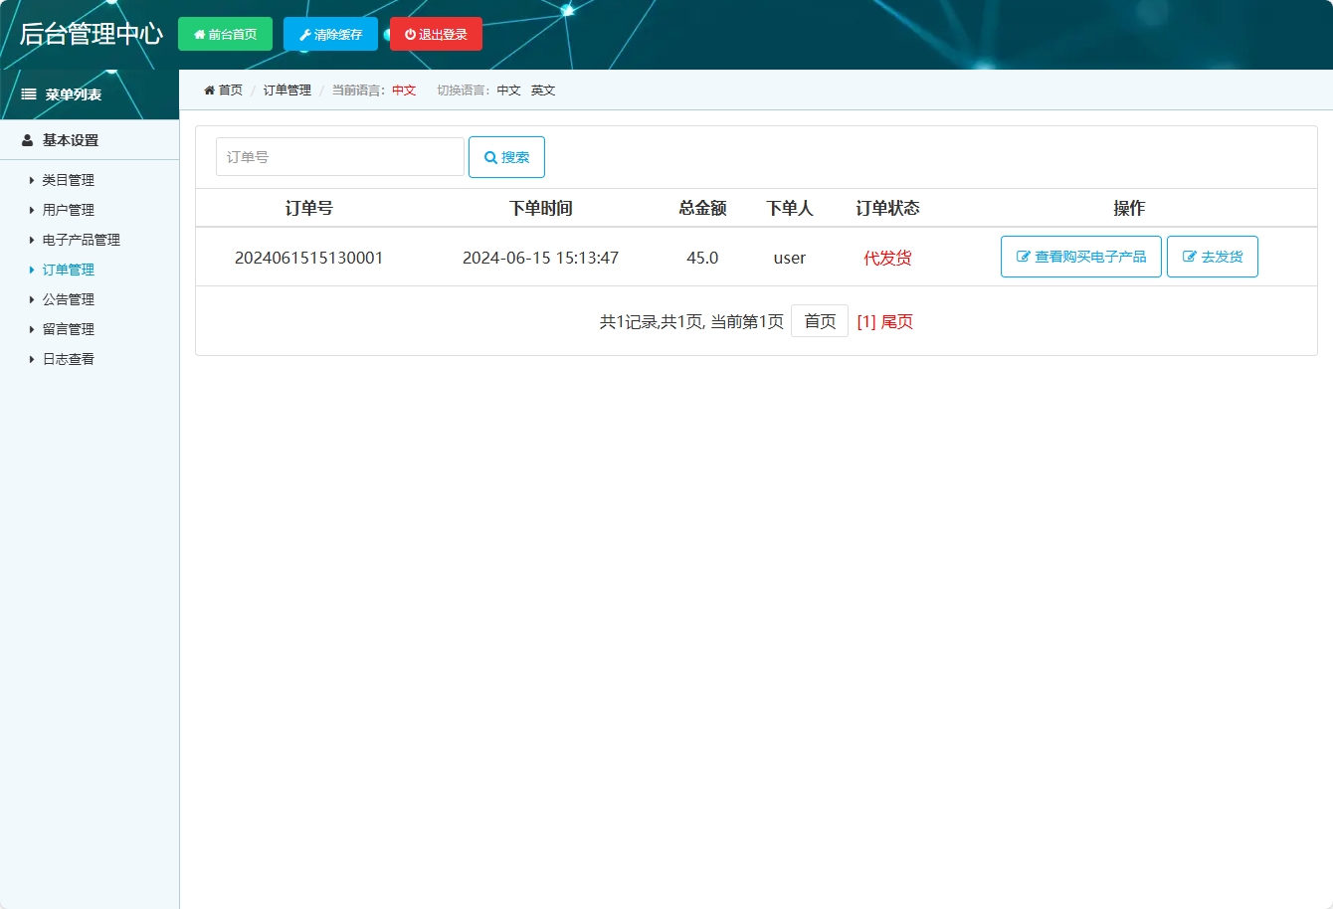Click the hamburger icon beside 菜单列表
The width and height of the screenshot is (1333, 909).
(x=27, y=93)
